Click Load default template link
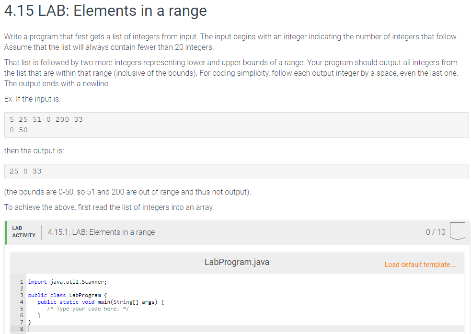Image resolution: width=471 pixels, height=334 pixels. 420,265
